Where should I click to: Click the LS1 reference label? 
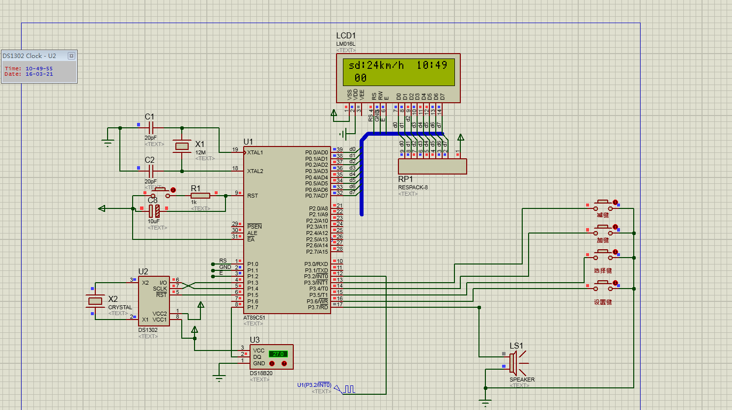(x=516, y=346)
